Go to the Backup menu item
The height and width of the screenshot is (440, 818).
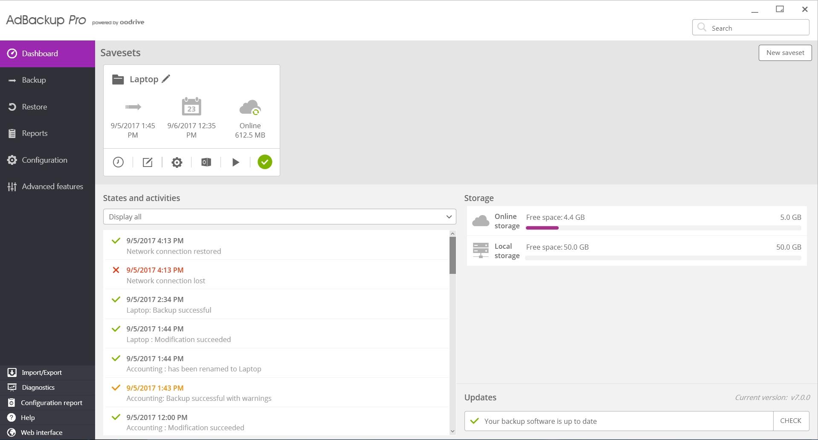click(x=47, y=80)
